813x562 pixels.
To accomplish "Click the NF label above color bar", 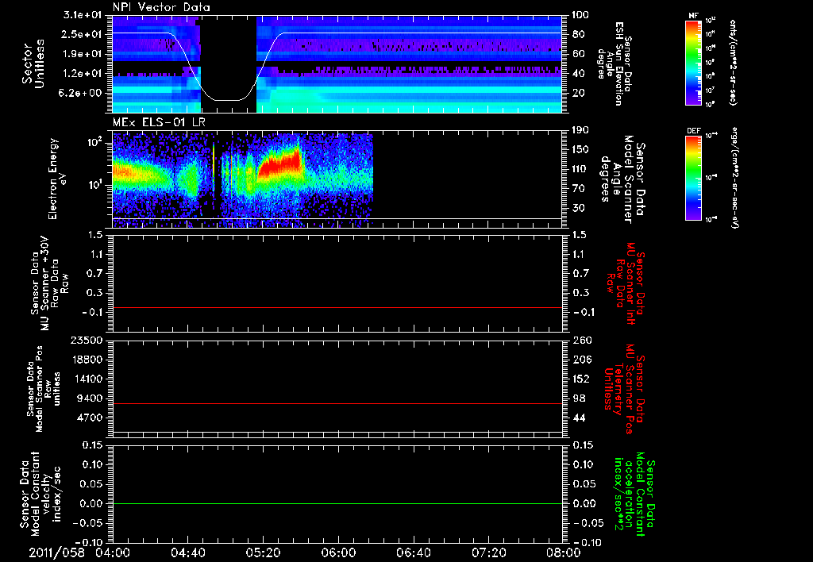I will pos(693,16).
